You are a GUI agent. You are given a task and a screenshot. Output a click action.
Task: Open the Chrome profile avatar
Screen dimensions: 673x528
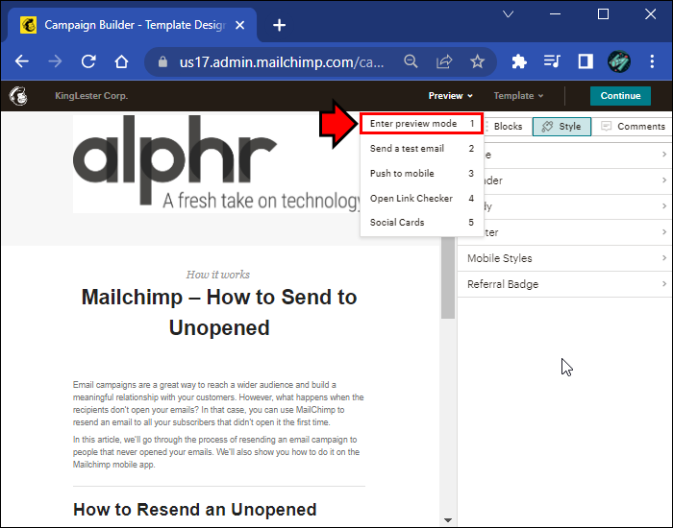pos(618,61)
